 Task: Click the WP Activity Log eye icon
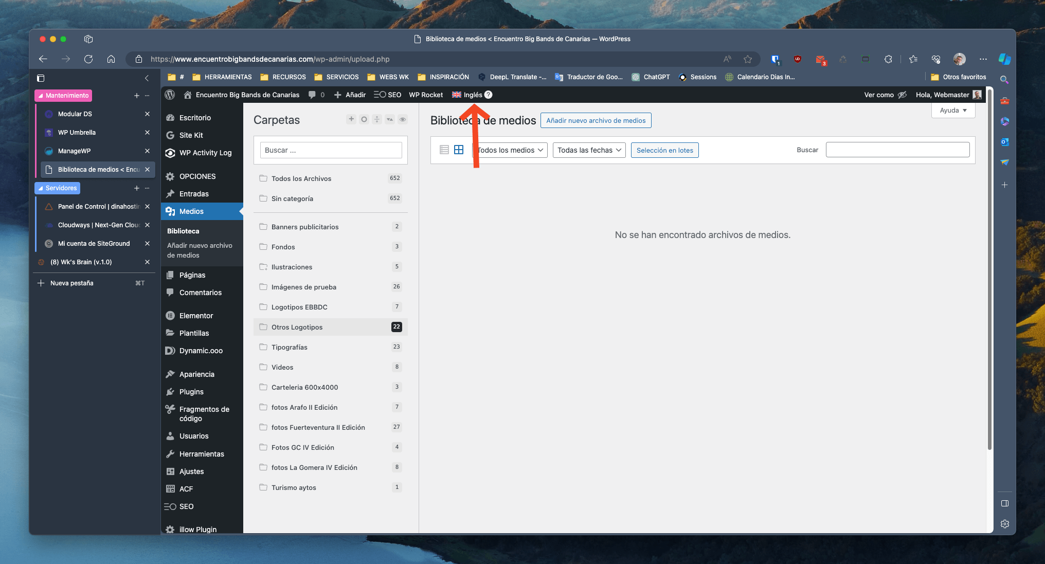pyautogui.click(x=170, y=153)
